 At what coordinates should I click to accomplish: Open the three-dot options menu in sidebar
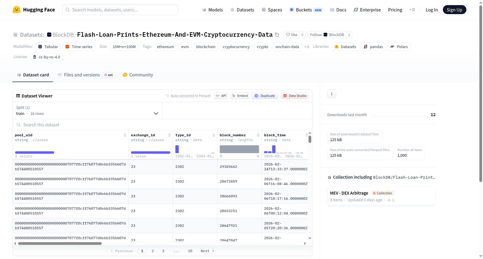[332, 94]
